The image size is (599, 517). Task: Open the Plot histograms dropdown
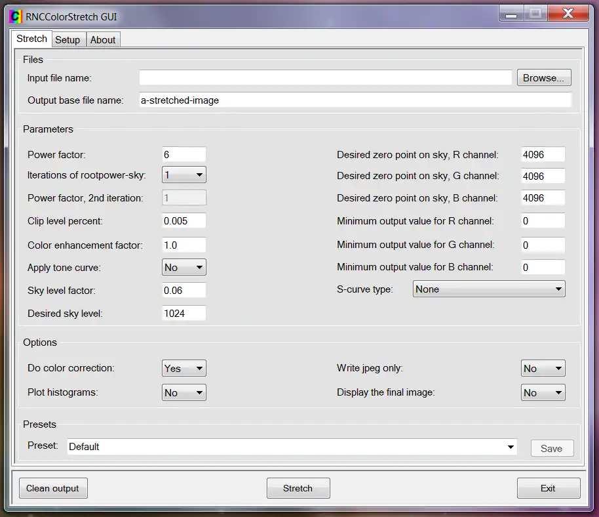click(x=184, y=392)
